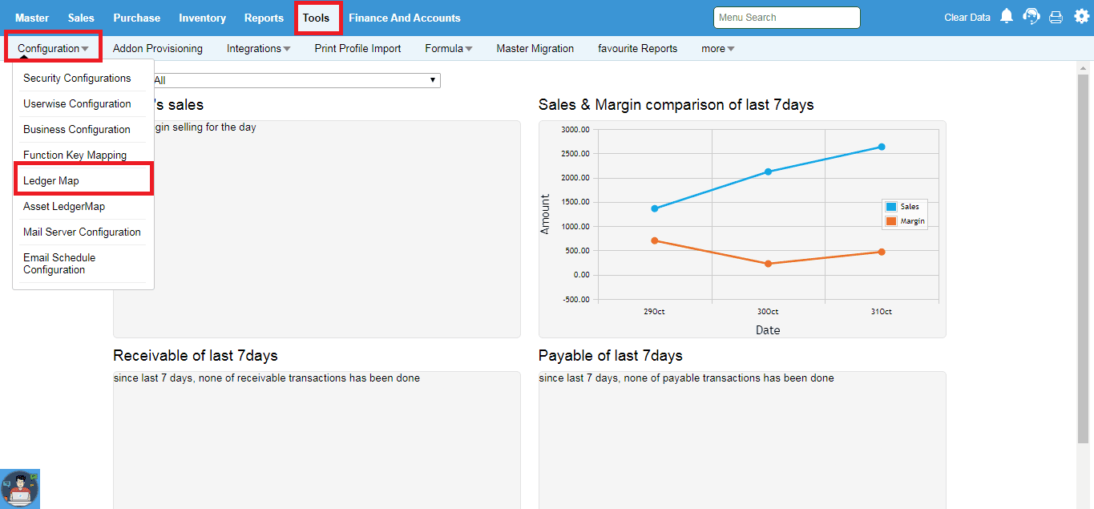Expand the Configuration dropdown menu
The height and width of the screenshot is (509, 1094).
point(53,48)
